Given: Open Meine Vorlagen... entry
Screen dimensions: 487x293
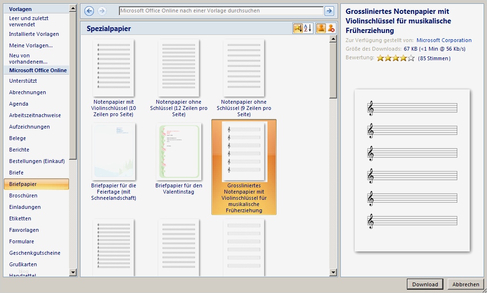Looking at the screenshot, I should click(x=31, y=45).
